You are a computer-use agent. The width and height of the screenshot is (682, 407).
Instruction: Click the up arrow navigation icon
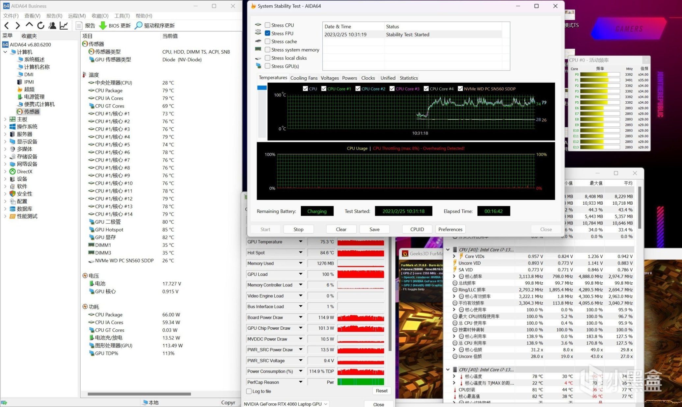pyautogui.click(x=29, y=25)
